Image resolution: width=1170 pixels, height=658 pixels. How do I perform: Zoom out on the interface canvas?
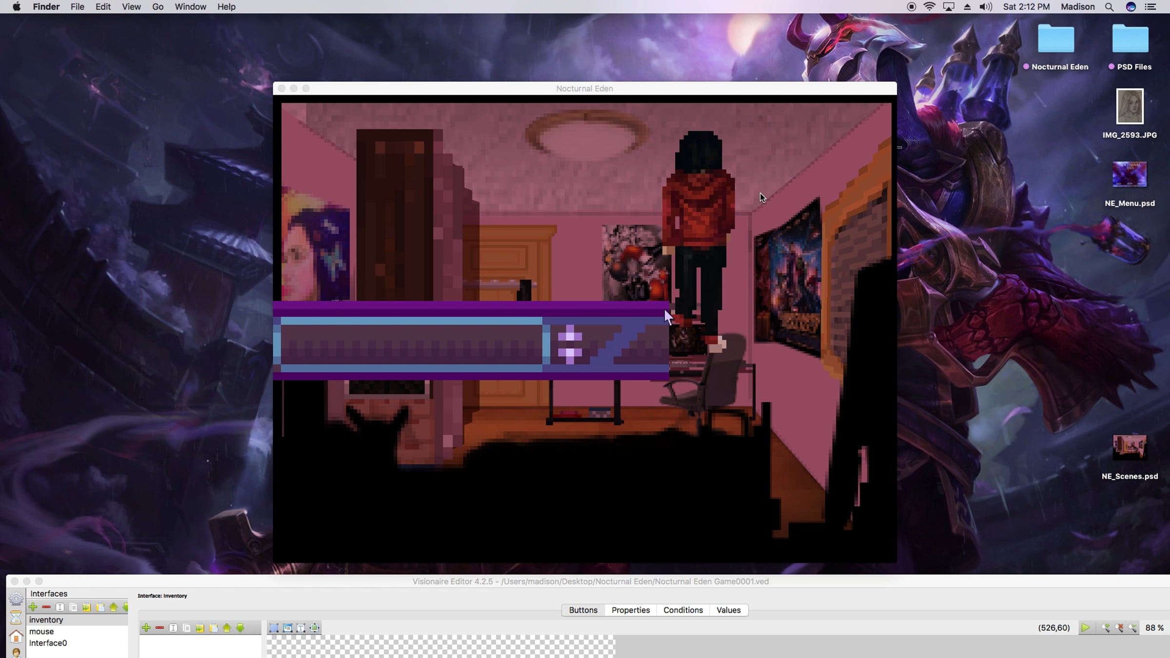click(x=1133, y=628)
